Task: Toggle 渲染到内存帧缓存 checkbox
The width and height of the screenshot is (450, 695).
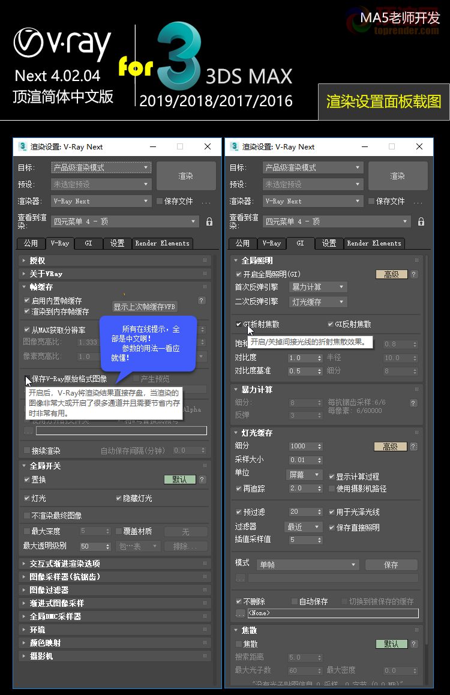Action: 27,311
